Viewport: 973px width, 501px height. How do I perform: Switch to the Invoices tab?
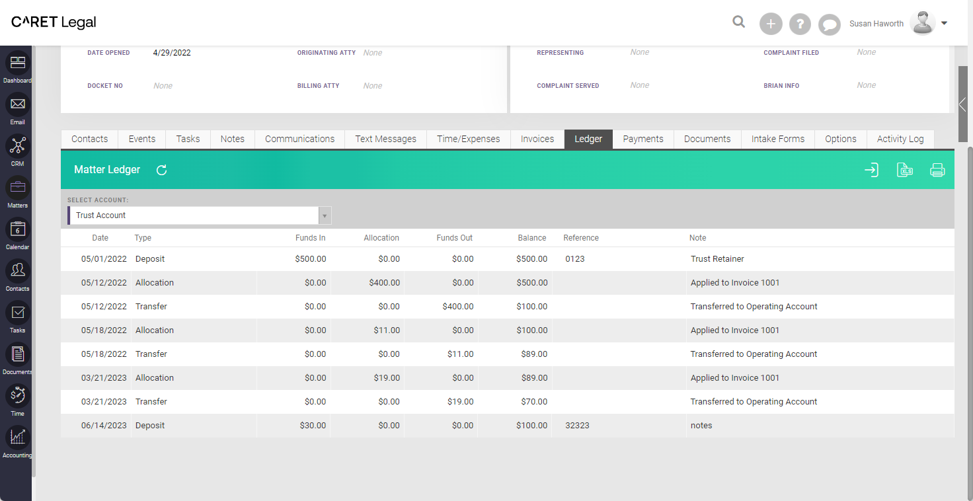click(537, 139)
